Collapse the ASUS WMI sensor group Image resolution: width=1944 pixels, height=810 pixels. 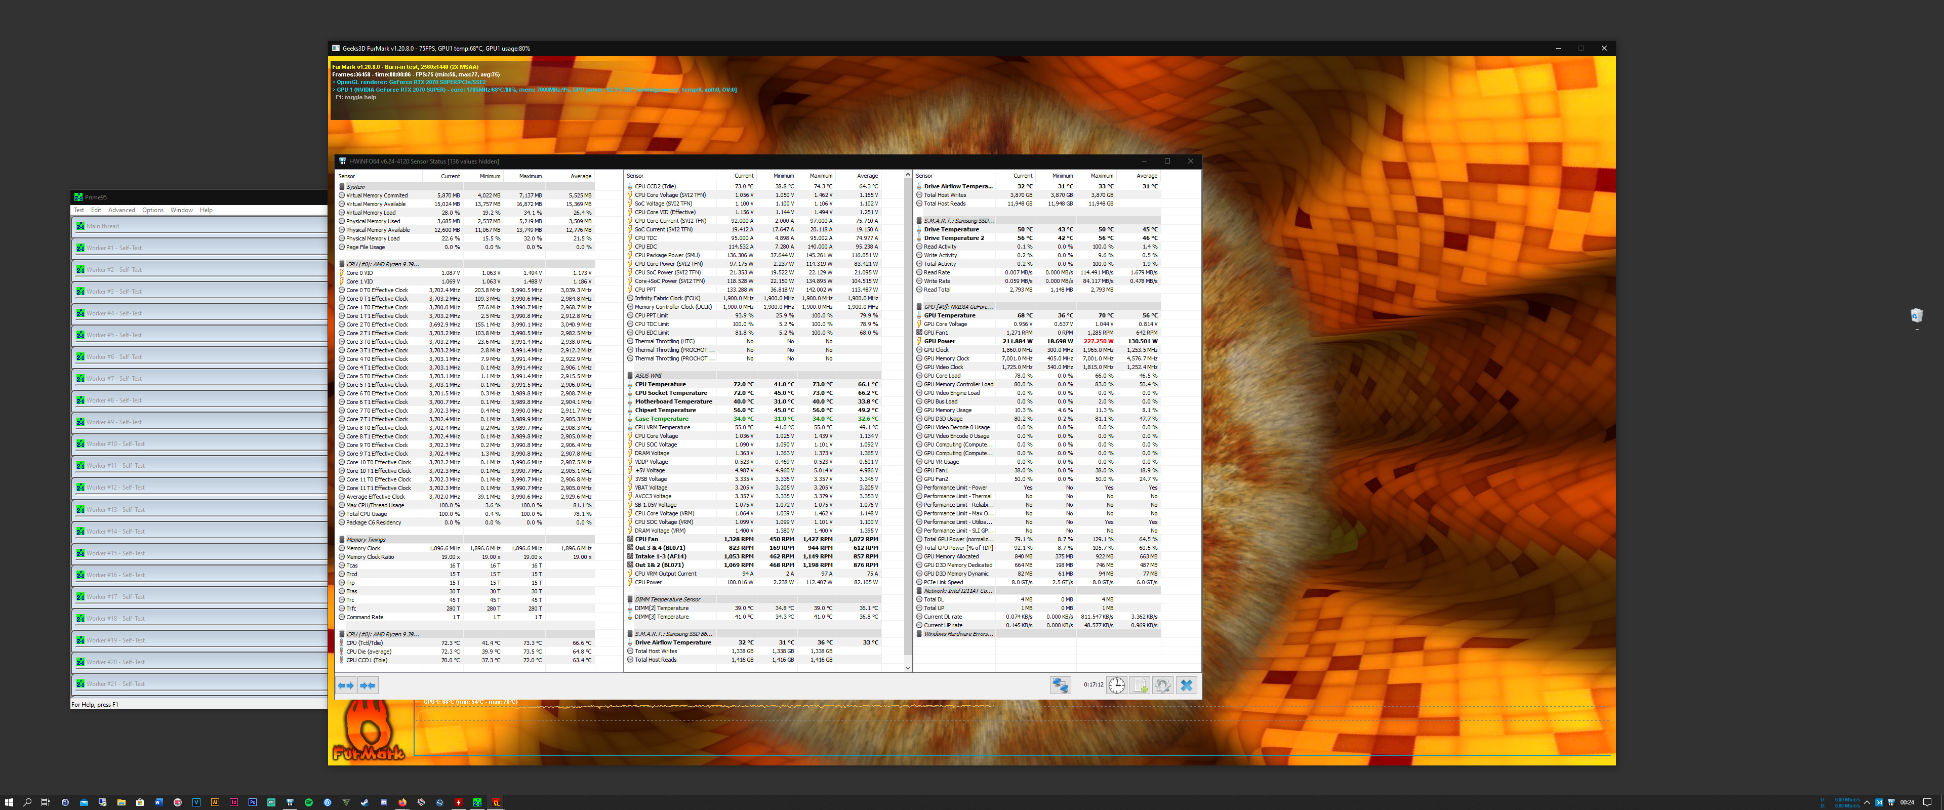pos(647,375)
